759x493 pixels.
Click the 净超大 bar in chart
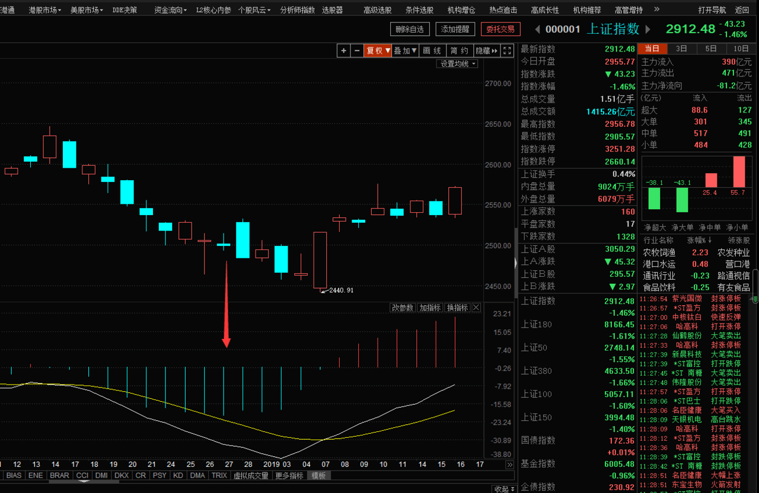(x=654, y=199)
